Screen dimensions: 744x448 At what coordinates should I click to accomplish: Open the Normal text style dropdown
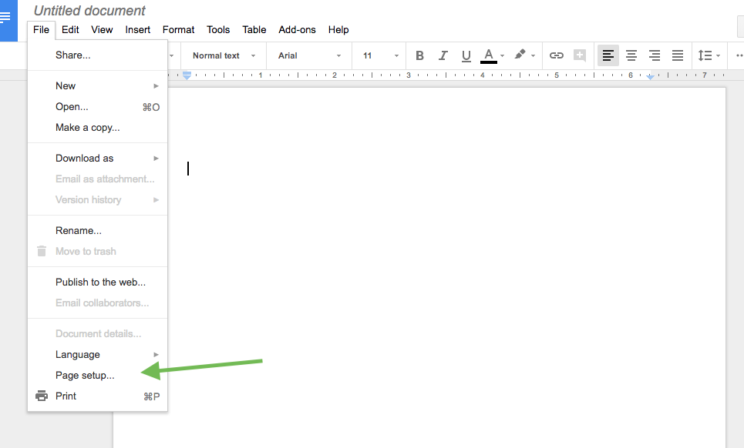point(224,55)
